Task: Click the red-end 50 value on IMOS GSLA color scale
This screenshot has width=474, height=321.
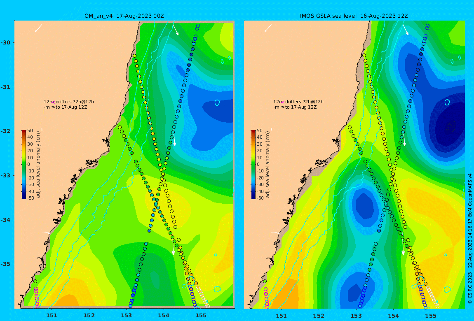Action: point(260,130)
